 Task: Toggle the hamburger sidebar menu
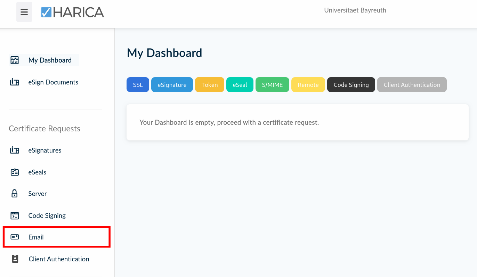point(24,12)
